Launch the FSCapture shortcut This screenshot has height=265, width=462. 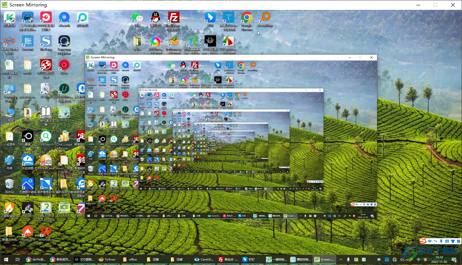click(x=228, y=41)
